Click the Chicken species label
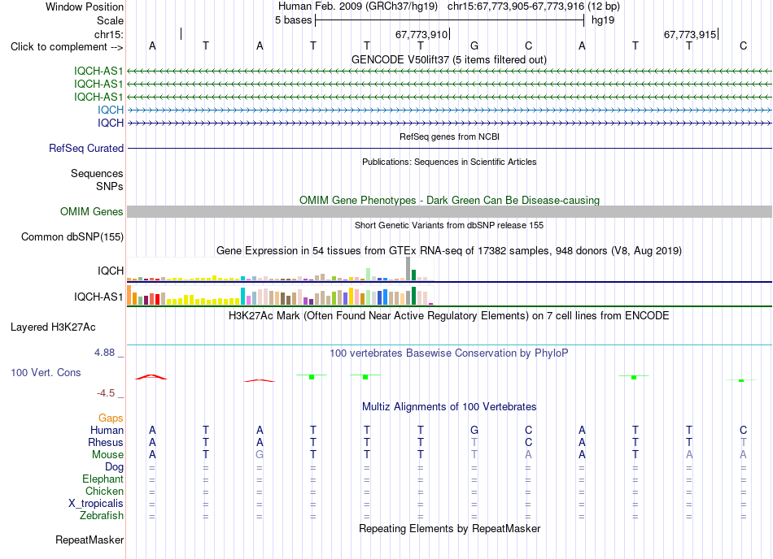Image resolution: width=773 pixels, height=559 pixels. [x=104, y=491]
